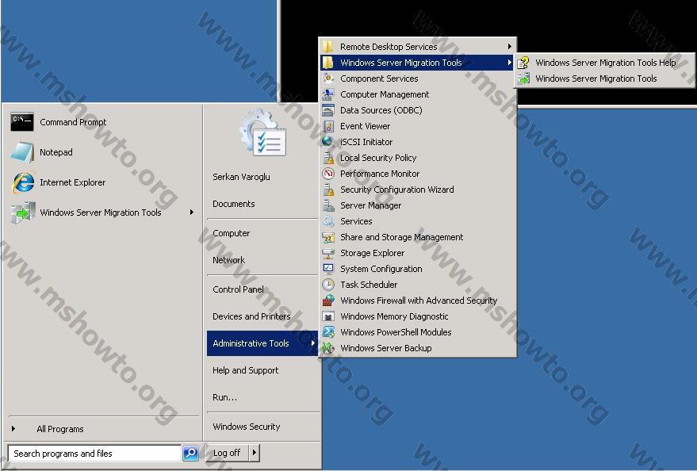
Task: Open Event Viewer from Administrative Tools
Action: coord(417,126)
